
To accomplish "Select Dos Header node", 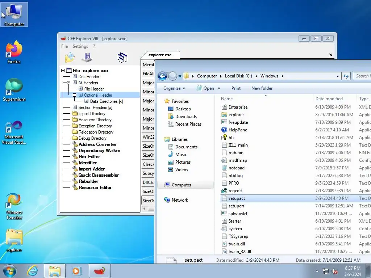I will pyautogui.click(x=89, y=77).
